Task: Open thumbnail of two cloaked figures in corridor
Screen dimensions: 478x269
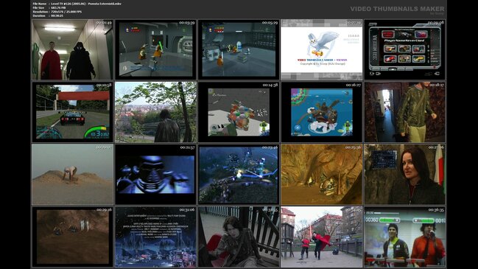Action: tap(72, 49)
